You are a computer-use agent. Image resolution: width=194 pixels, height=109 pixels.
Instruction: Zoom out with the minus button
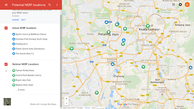tap(66, 103)
